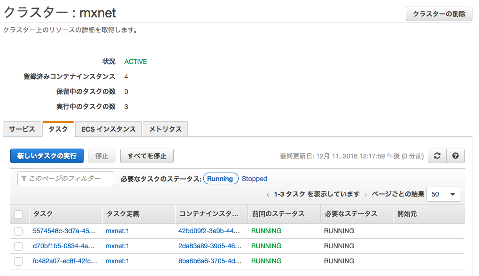The height and width of the screenshot is (276, 479).
Task: Open the ECS インスタンス tab
Action: point(108,129)
